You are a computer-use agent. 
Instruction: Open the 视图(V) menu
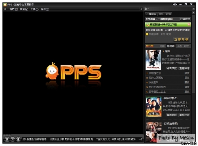coord(24,9)
